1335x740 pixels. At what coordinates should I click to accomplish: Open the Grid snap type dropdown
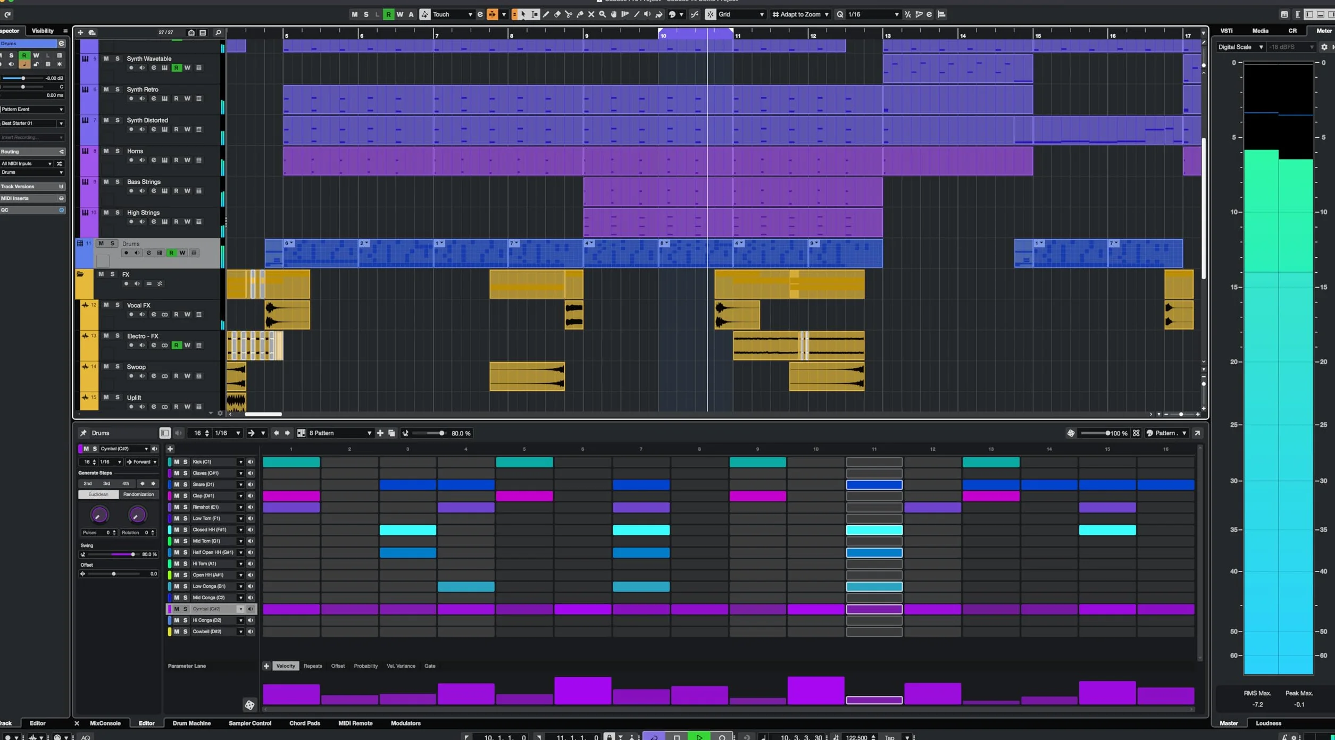tap(741, 14)
